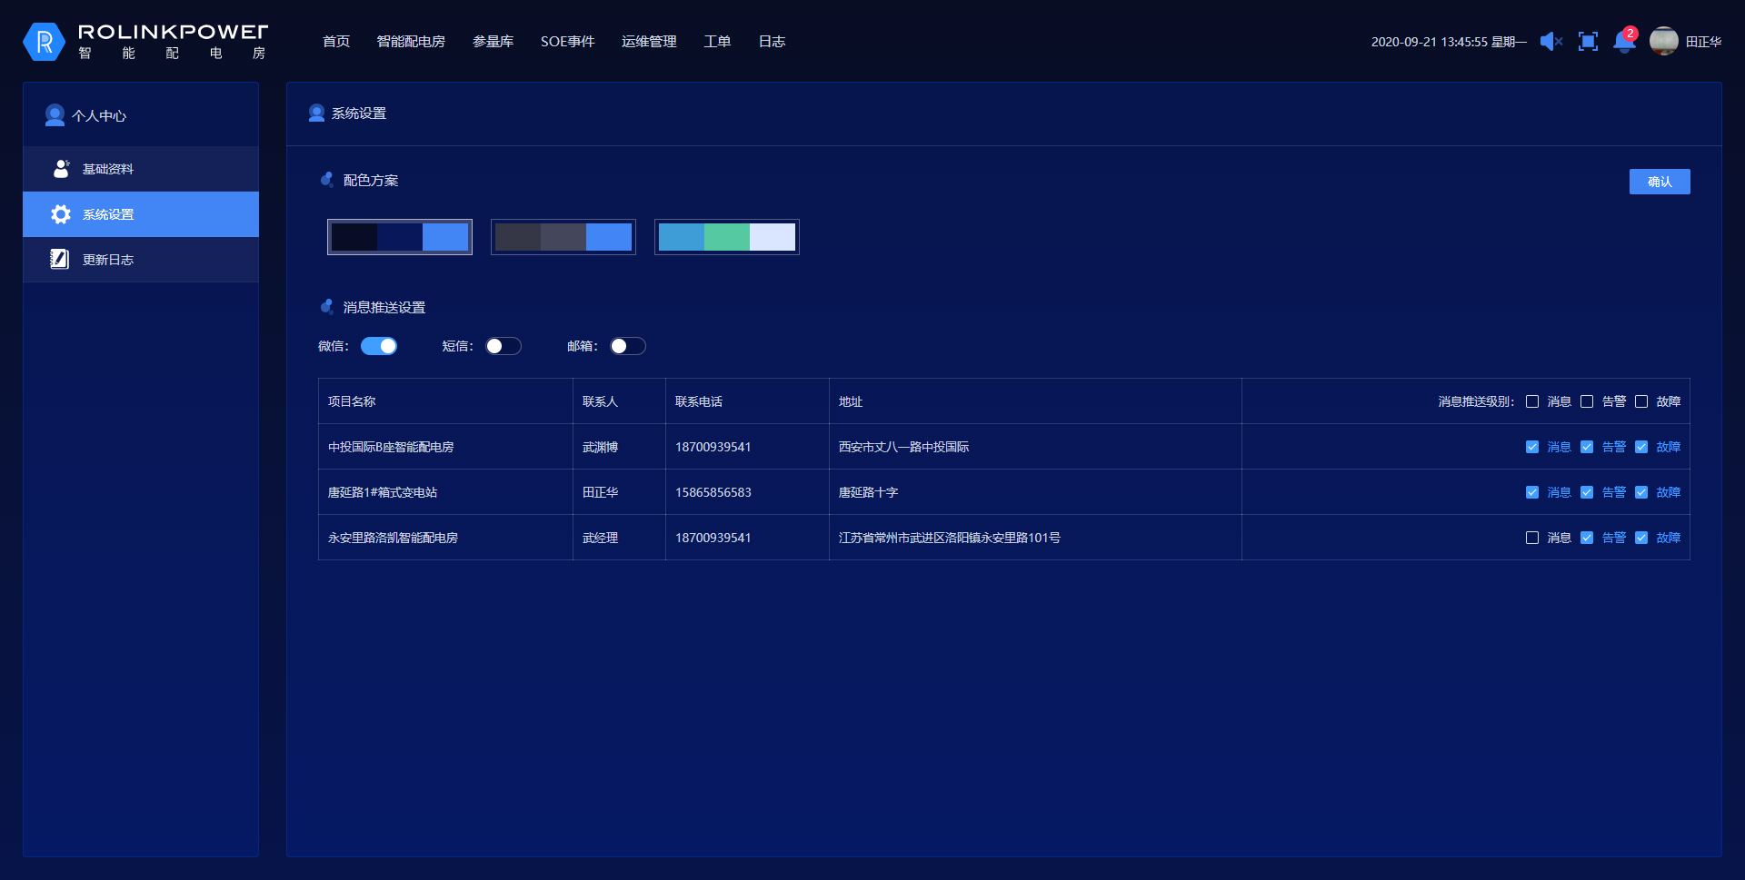Check the header 故障 checkbox
Viewport: 1745px width, 880px height.
[x=1641, y=401]
